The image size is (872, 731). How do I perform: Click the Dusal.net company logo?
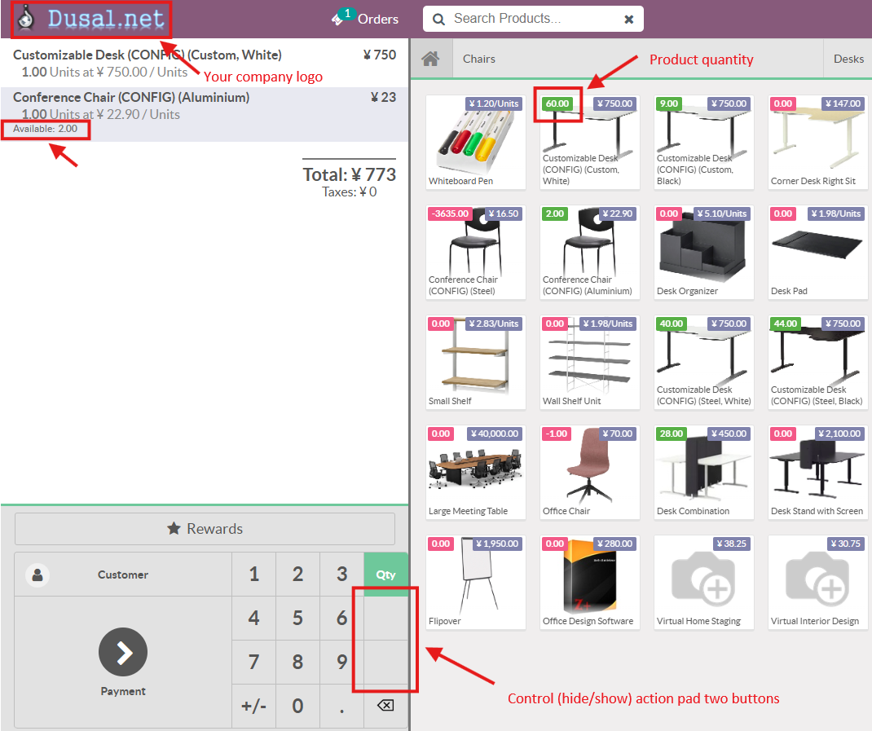coord(90,20)
